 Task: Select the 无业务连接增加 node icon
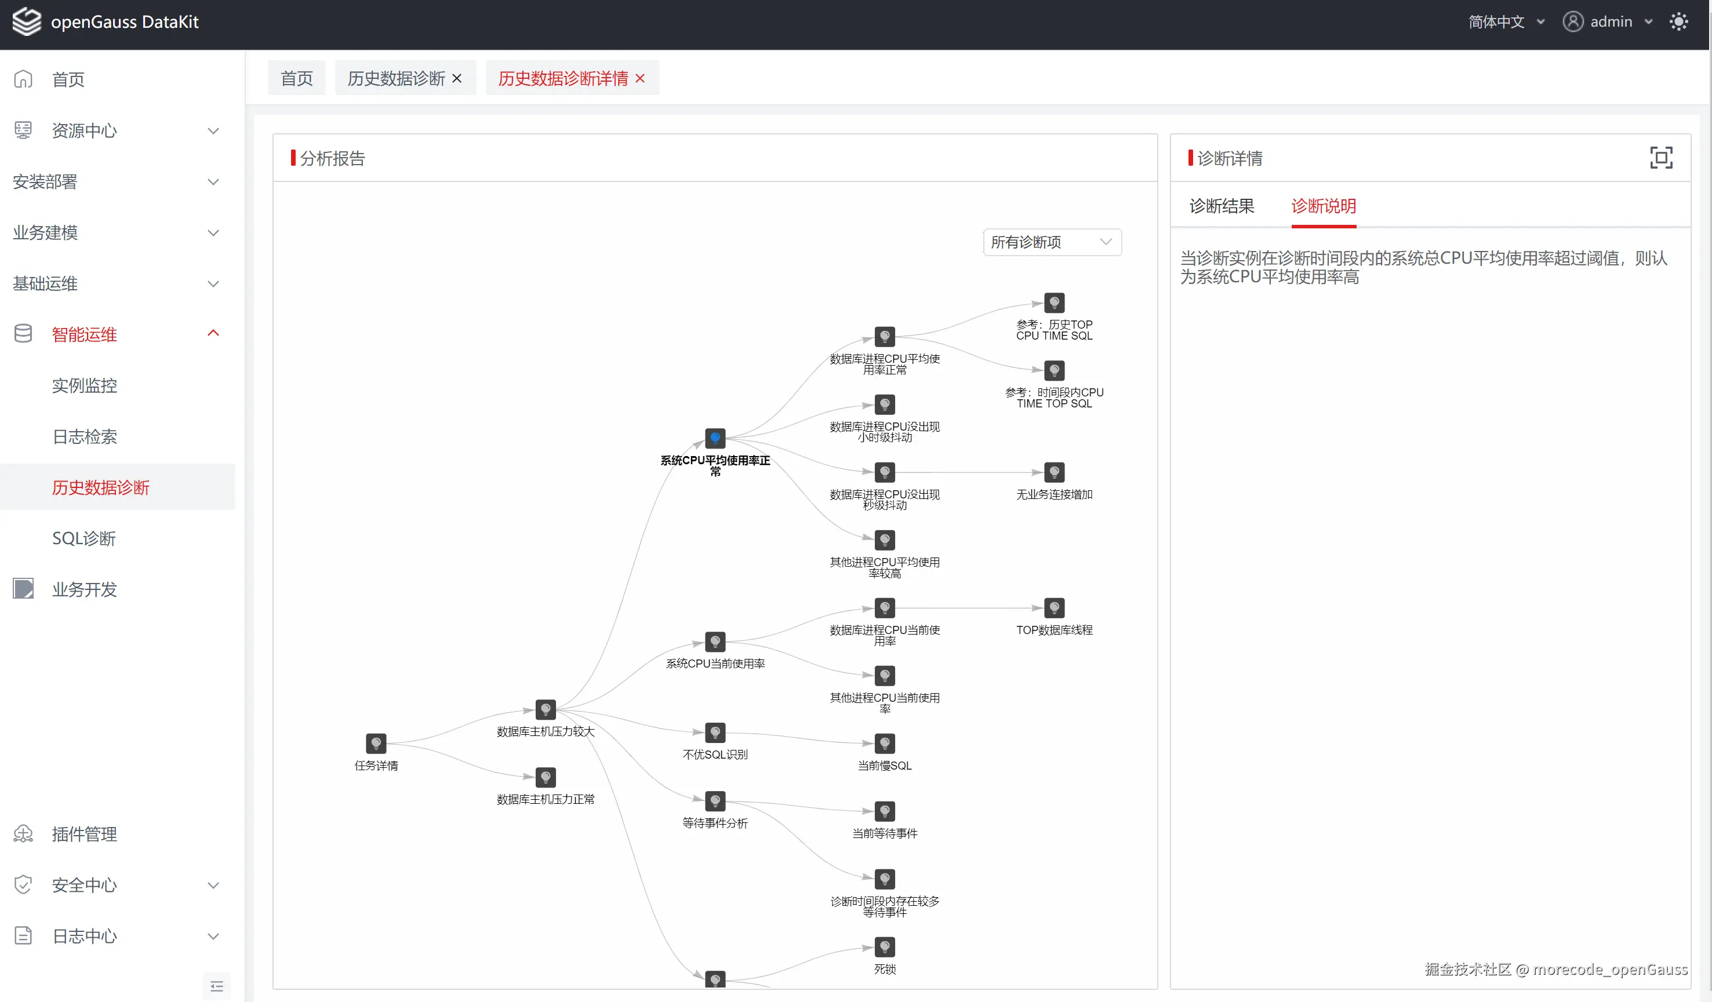point(1054,472)
